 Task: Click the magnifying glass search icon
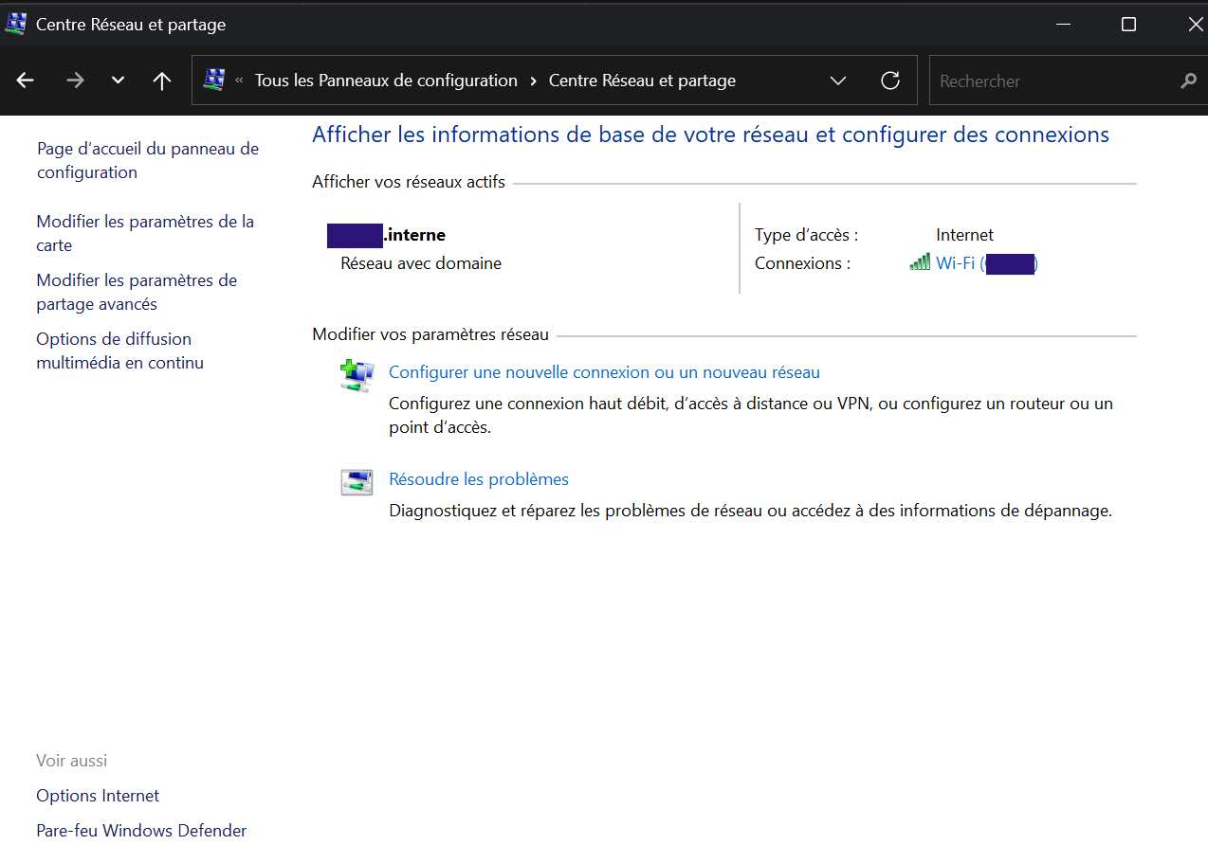click(1188, 81)
